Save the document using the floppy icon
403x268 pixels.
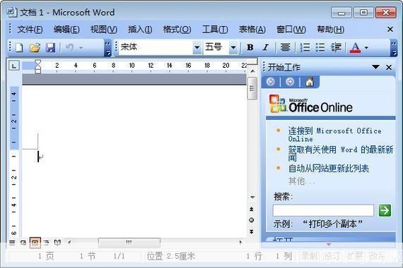(x=50, y=47)
